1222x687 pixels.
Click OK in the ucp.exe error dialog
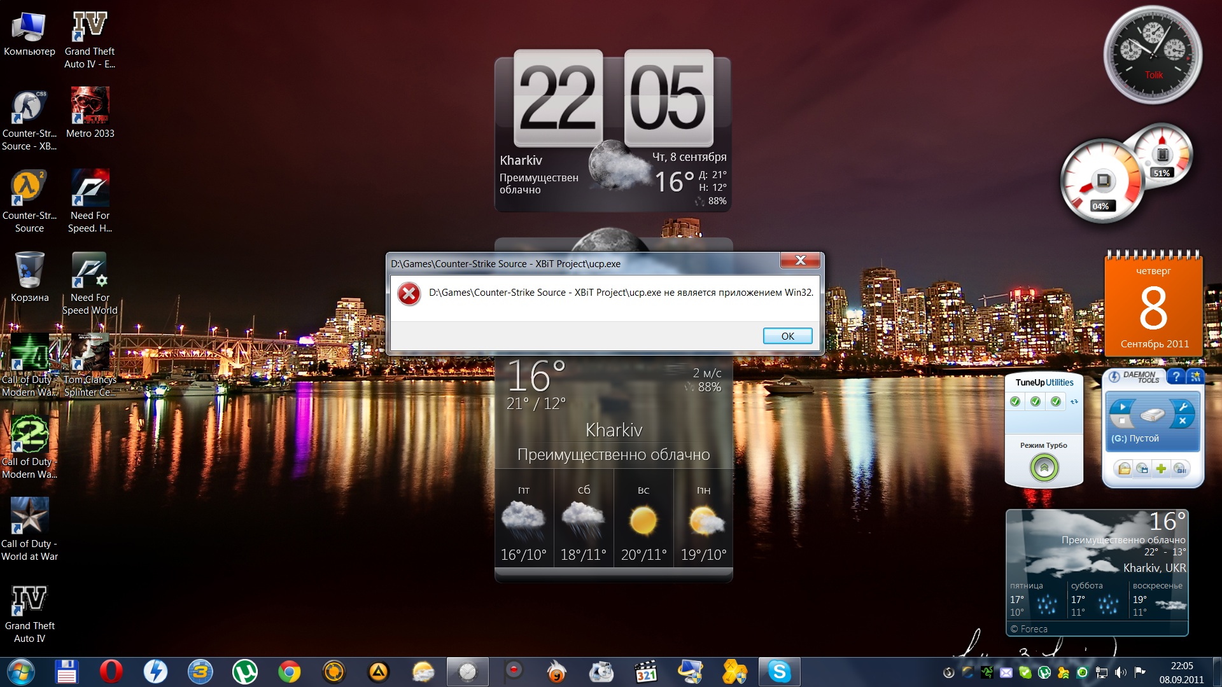pyautogui.click(x=787, y=336)
